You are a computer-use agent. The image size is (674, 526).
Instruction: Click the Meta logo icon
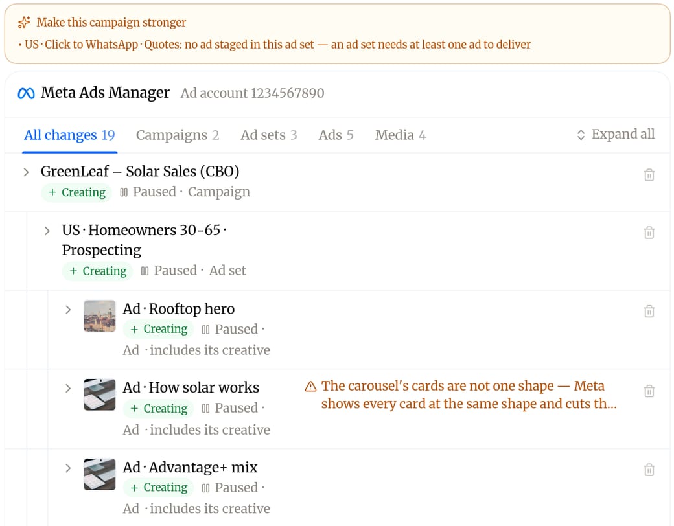(26, 93)
